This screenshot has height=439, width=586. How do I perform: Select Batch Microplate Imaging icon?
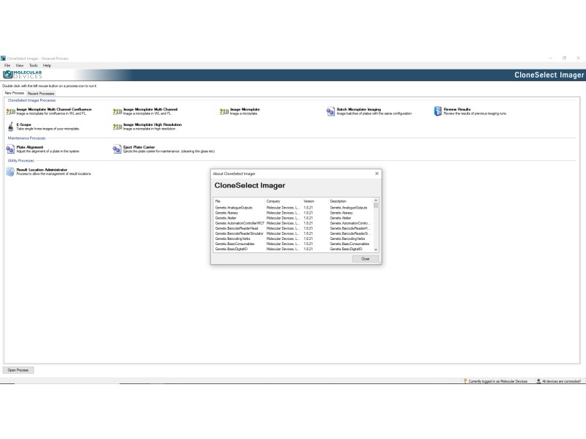[x=330, y=112]
